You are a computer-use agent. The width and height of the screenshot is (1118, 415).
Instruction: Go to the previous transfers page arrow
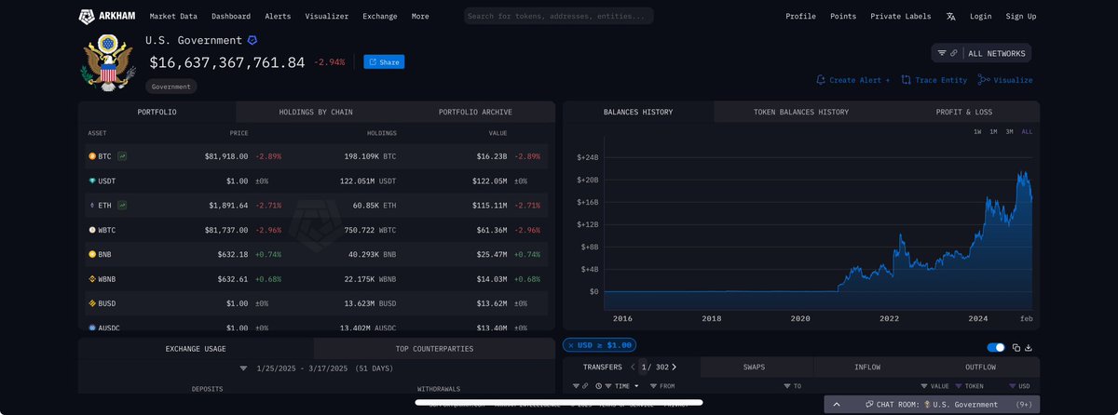[632, 367]
